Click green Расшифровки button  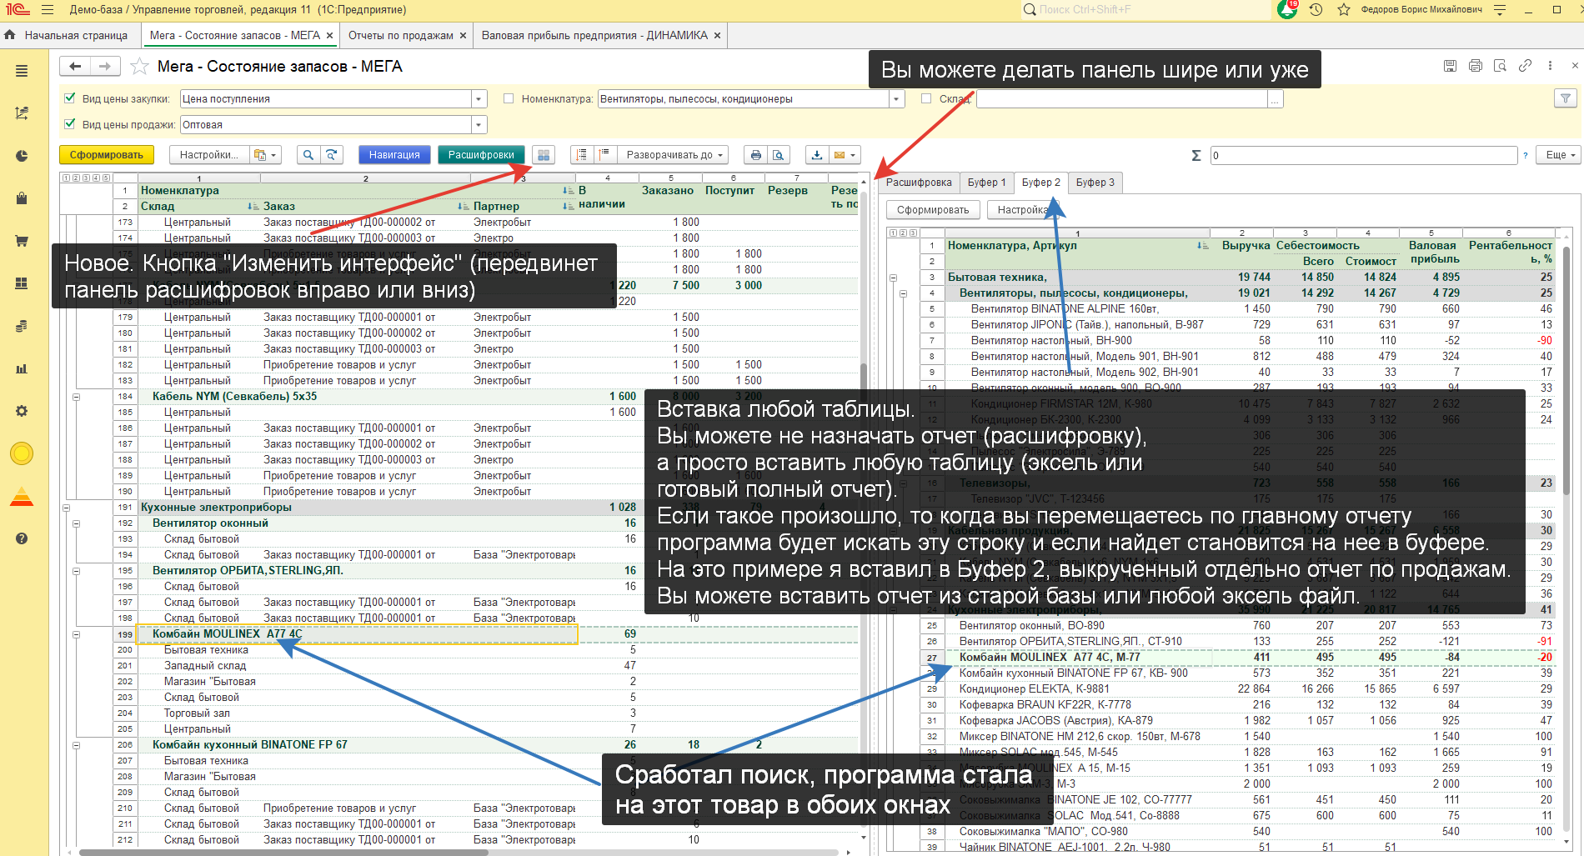481,155
